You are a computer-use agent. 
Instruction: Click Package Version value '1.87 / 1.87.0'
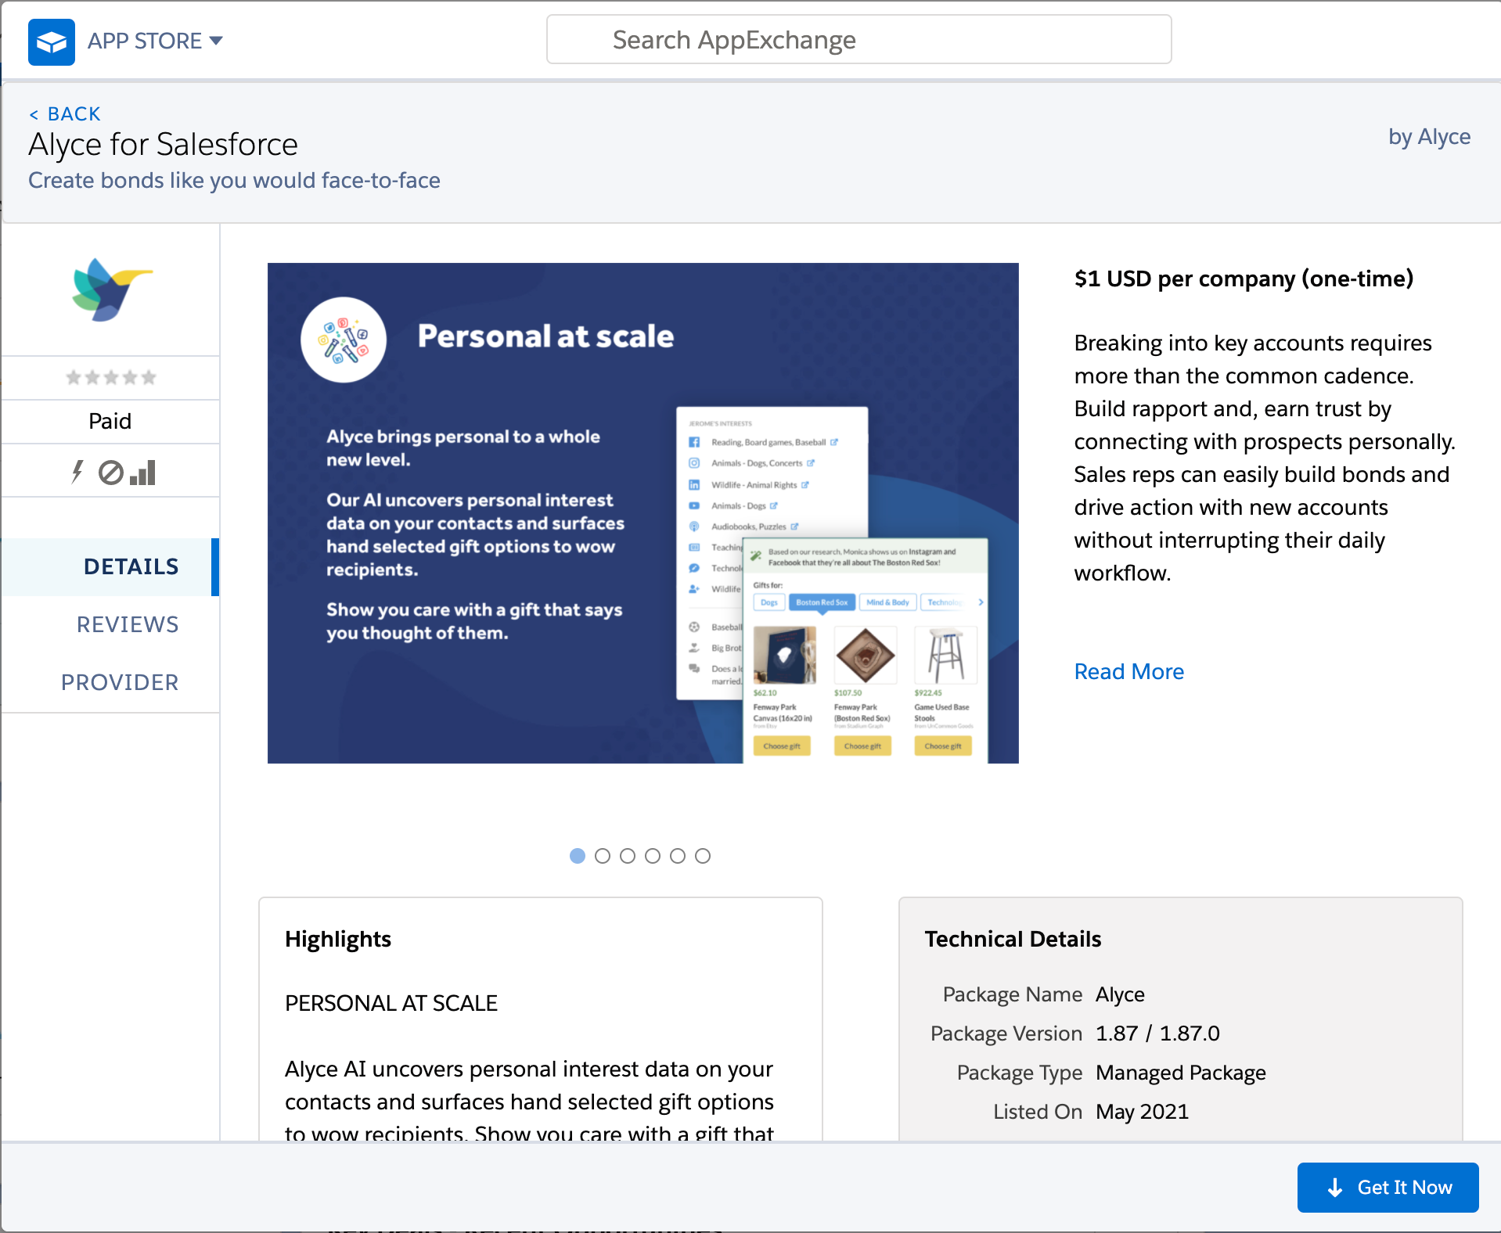(x=1157, y=1033)
